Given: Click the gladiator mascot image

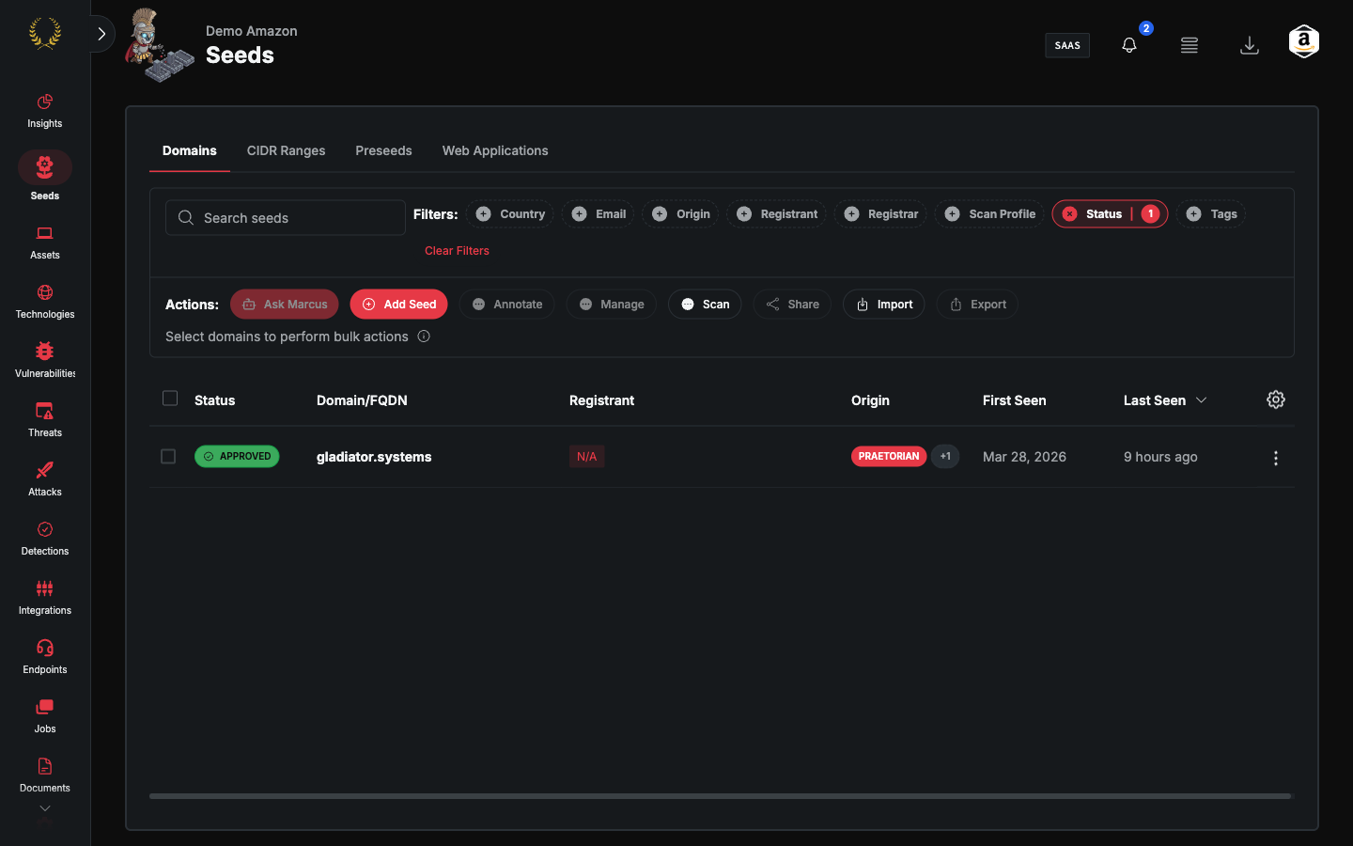Looking at the screenshot, I should 158,45.
